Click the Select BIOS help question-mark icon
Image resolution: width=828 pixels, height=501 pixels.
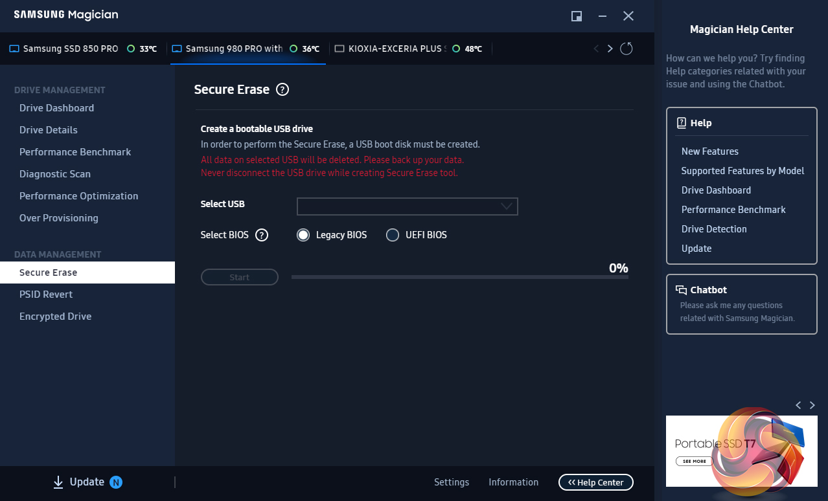(262, 235)
